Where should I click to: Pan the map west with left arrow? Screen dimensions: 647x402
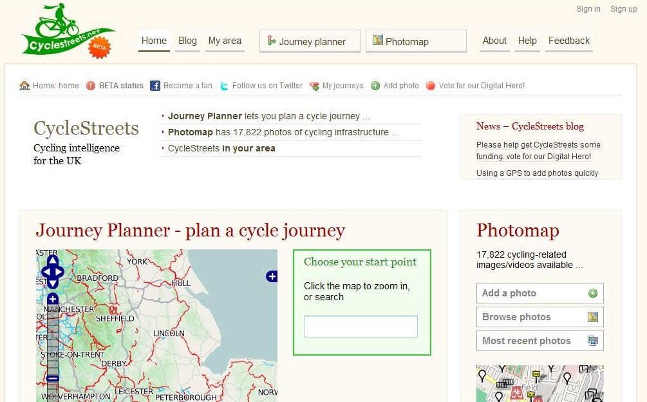pyautogui.click(x=46, y=272)
